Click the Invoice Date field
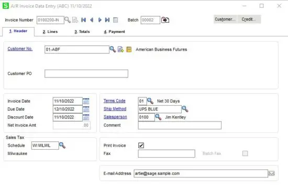Image resolution: width=288 pixels, height=189 pixels. point(68,101)
